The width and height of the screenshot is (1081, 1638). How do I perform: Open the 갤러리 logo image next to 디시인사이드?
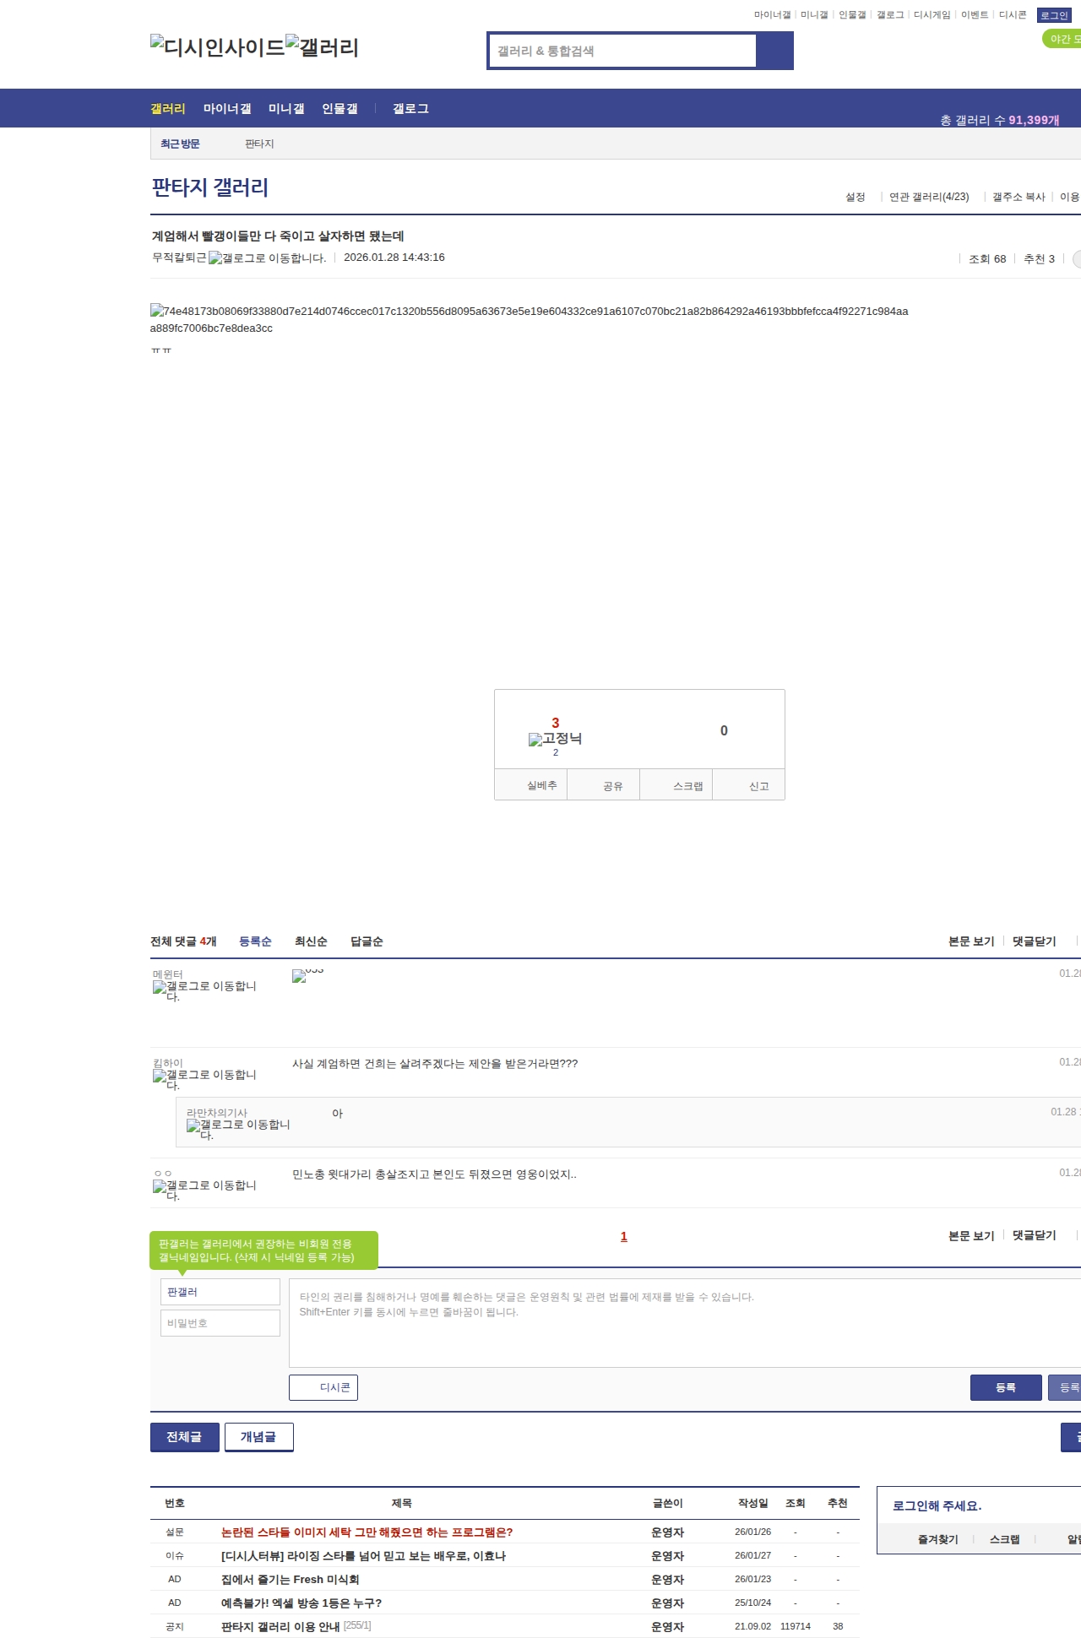coord(322,46)
